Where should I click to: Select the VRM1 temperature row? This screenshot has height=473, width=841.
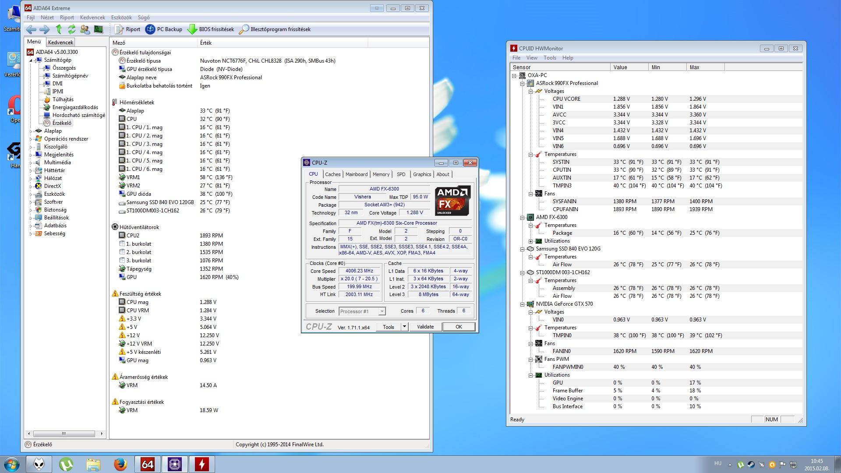pyautogui.click(x=269, y=177)
